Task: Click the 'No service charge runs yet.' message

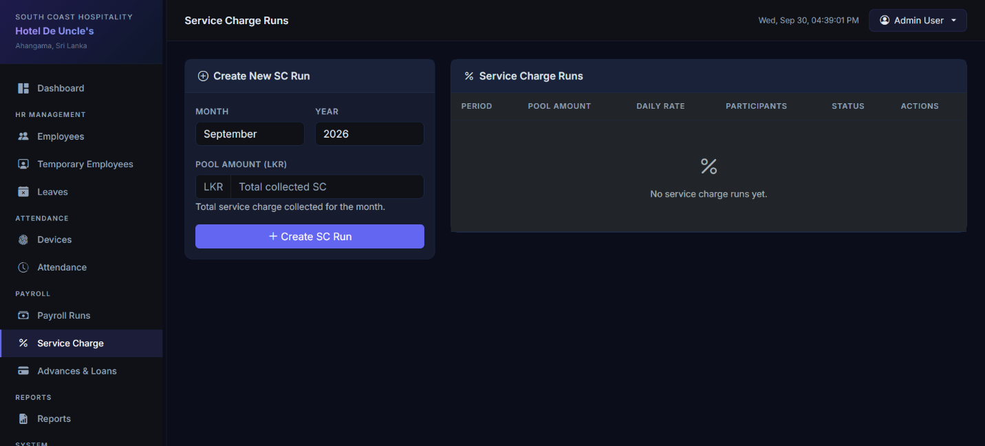Action: [x=708, y=194]
